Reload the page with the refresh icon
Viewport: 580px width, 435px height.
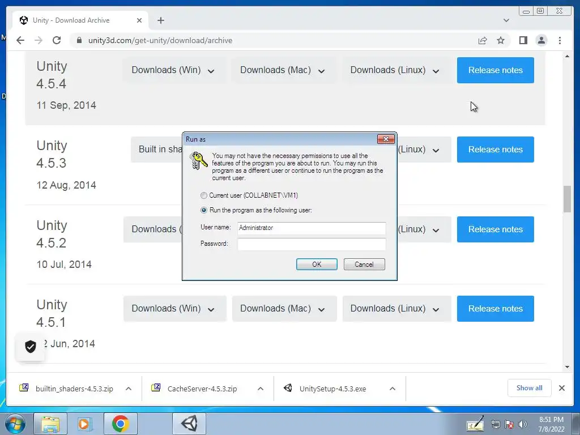pos(57,40)
